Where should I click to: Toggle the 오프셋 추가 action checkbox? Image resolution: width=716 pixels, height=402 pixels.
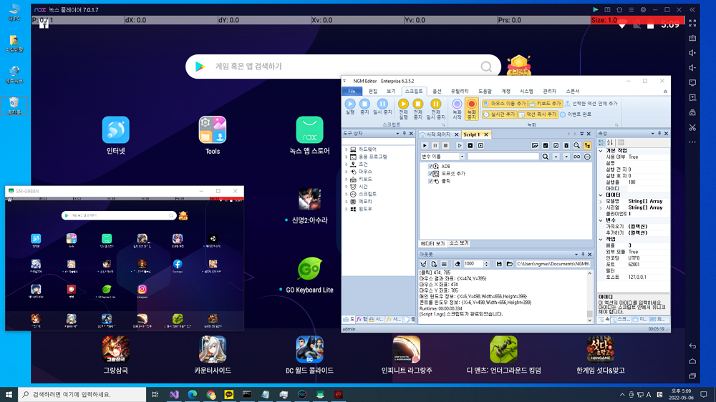pyautogui.click(x=430, y=173)
